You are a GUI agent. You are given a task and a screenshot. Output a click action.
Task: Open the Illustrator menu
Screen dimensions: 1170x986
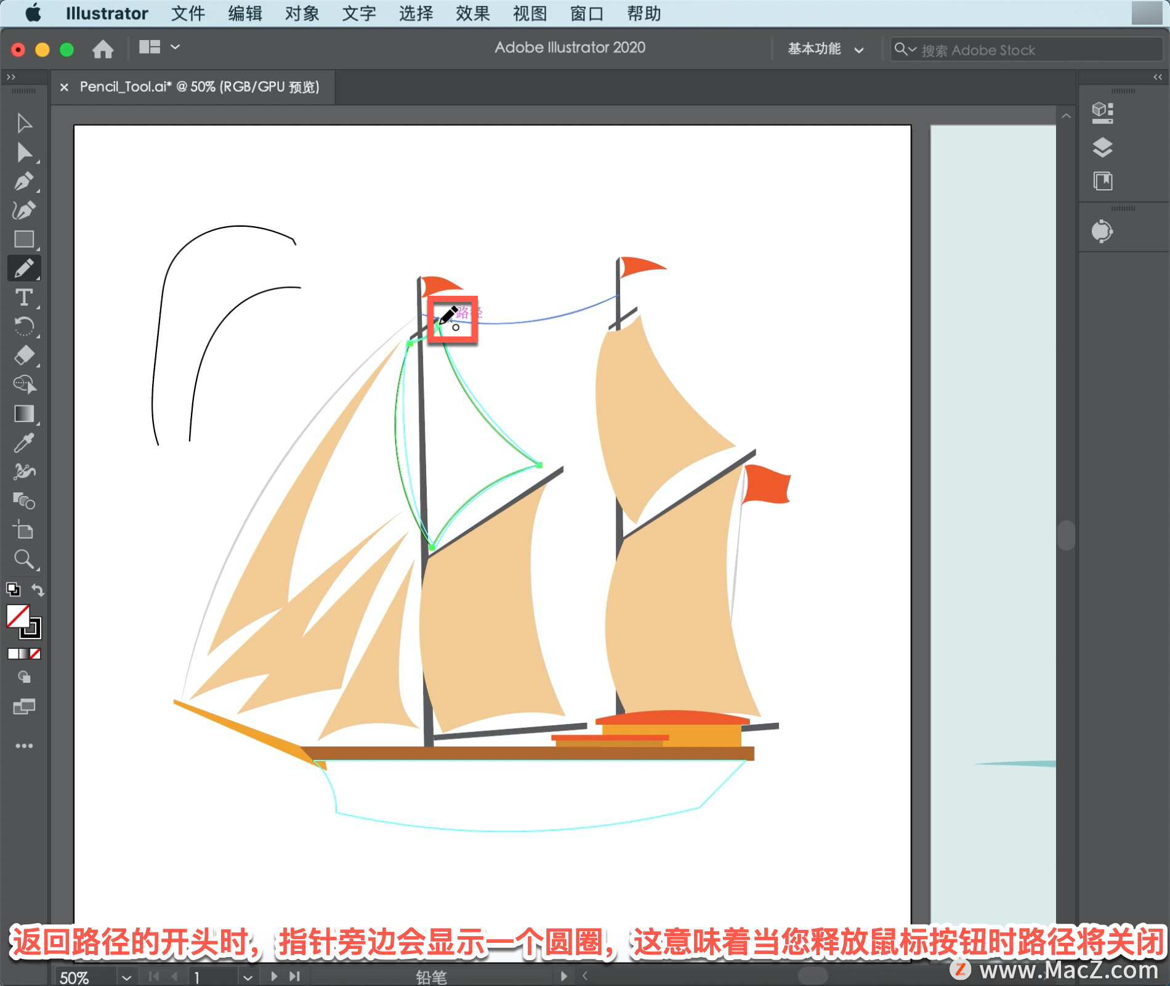point(107,13)
